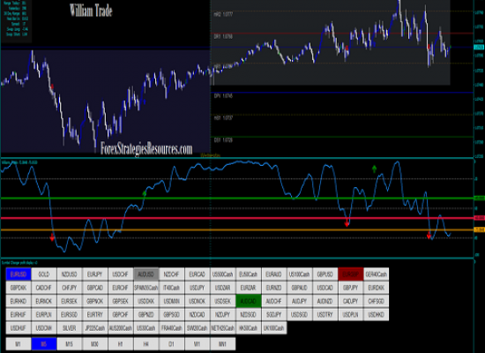Select the JP225Cash index

[x=95, y=328]
